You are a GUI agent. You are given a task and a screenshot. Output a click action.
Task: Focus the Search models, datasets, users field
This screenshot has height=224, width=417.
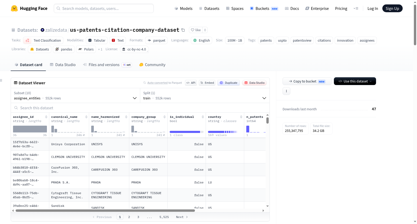104,8
